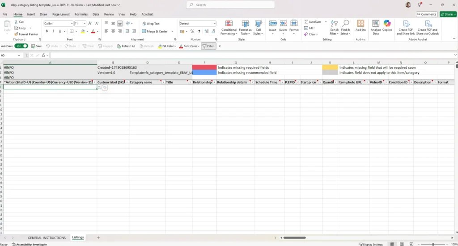Click Display Settings in status bar
The width and height of the screenshot is (458, 246).
[371, 244]
